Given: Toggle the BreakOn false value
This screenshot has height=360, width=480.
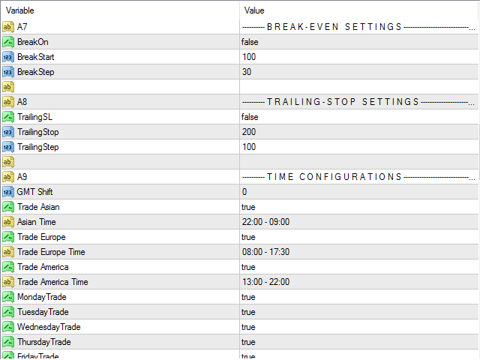Looking at the screenshot, I should pyautogui.click(x=359, y=42).
